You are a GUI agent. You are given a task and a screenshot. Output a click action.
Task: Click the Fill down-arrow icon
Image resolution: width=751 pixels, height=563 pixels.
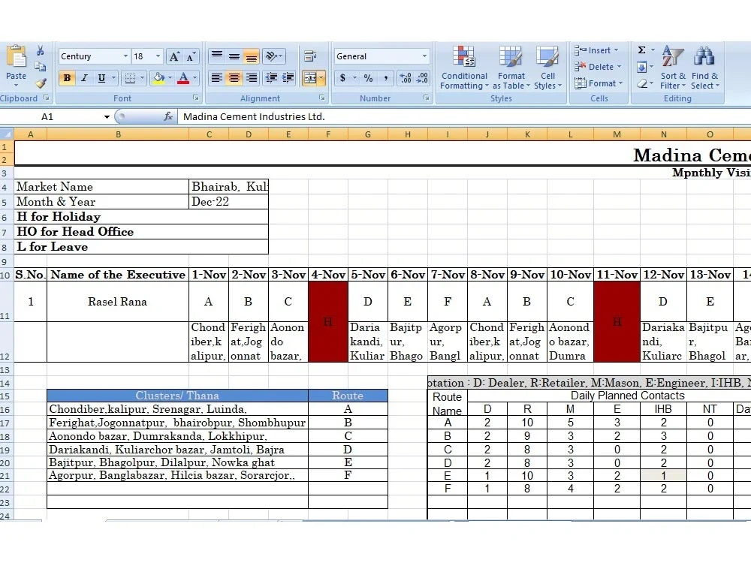642,67
